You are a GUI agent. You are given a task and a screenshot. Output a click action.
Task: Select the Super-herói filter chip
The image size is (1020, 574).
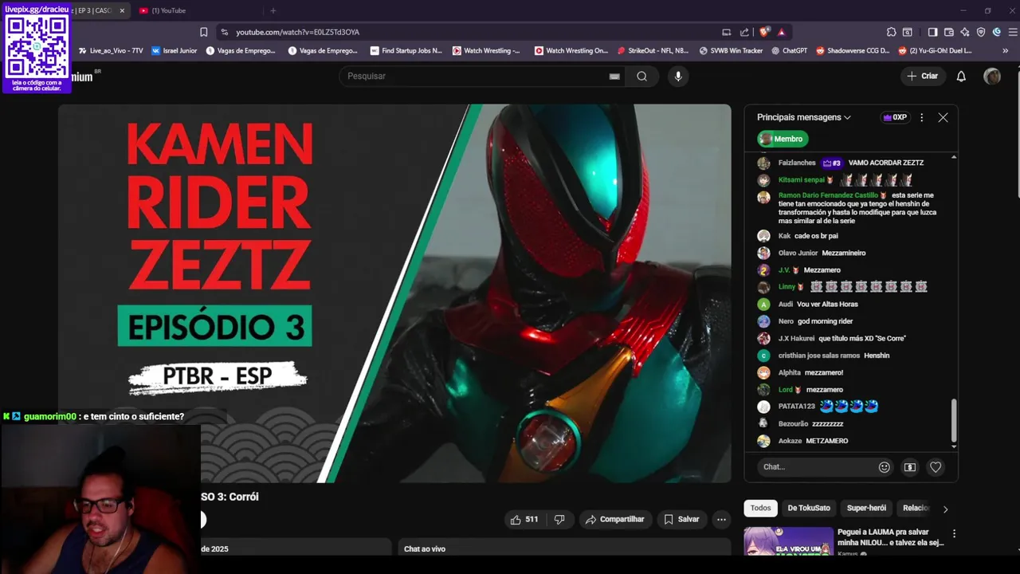[x=866, y=508]
